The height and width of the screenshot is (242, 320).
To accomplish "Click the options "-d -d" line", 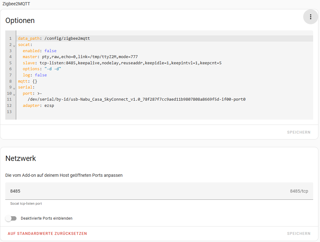I will (42, 69).
